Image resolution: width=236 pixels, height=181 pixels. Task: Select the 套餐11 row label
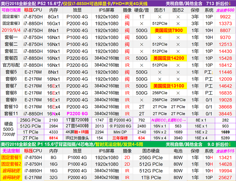click(11, 114)
